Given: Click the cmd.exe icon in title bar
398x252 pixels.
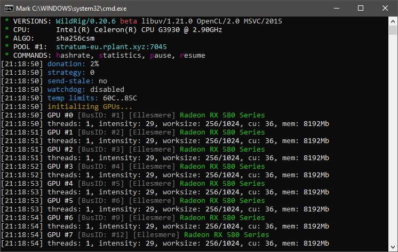Looking at the screenshot, I should (9, 9).
